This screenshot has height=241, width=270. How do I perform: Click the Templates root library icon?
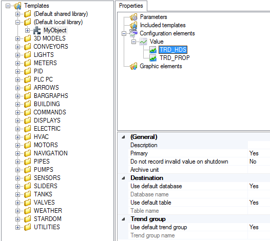pyautogui.click(x=17, y=6)
